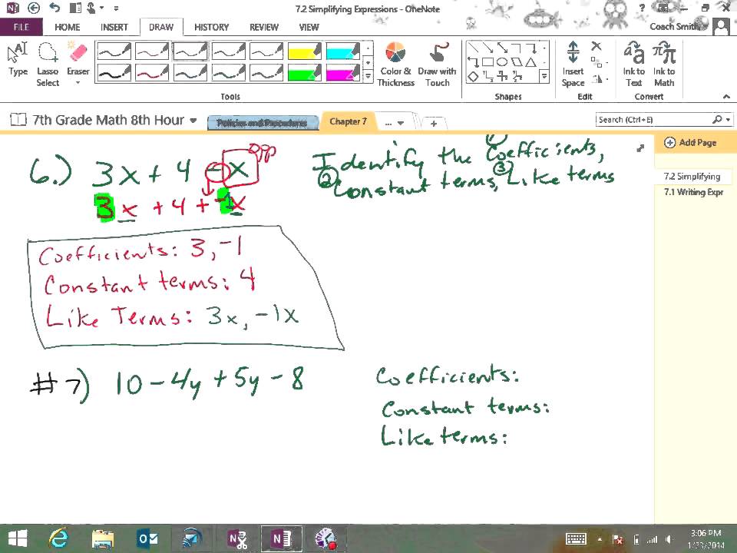Switch to the VIEW tab
The height and width of the screenshot is (553, 737).
pos(309,28)
